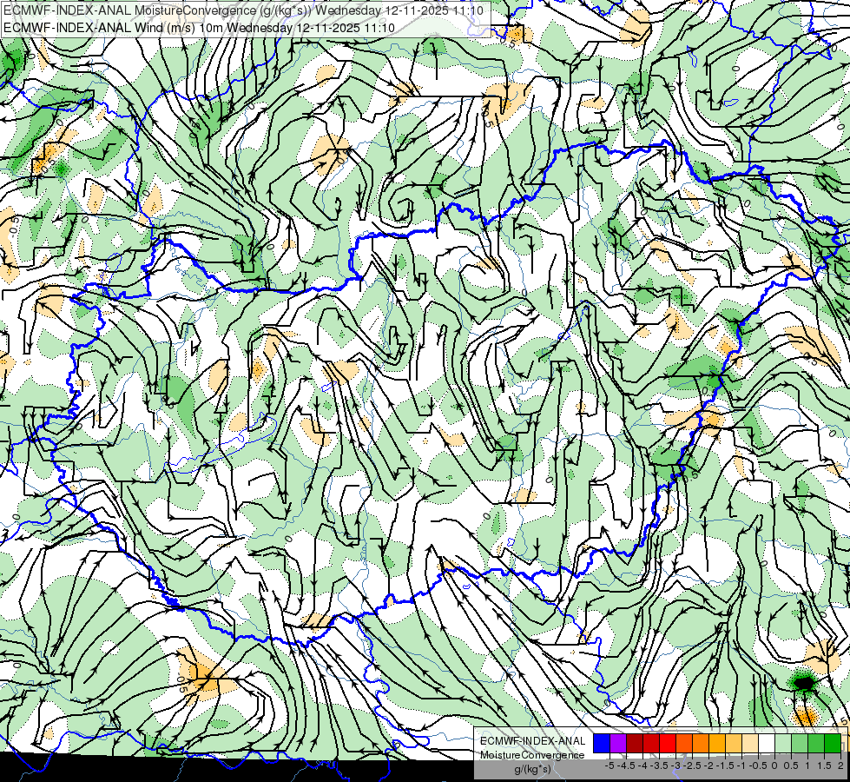Select the dark maroon swatch above -4.5

pyautogui.click(x=635, y=743)
